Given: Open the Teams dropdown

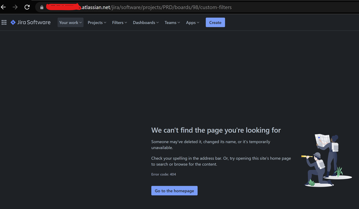Looking at the screenshot, I should 172,22.
